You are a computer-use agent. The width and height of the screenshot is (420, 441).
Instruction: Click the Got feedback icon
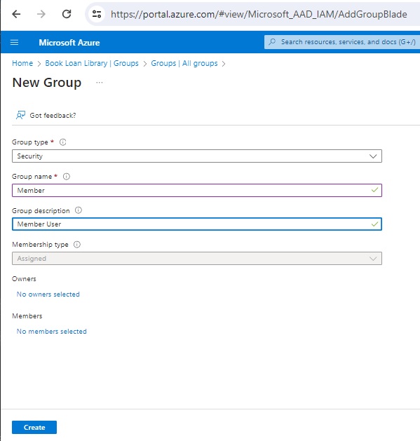coord(20,115)
